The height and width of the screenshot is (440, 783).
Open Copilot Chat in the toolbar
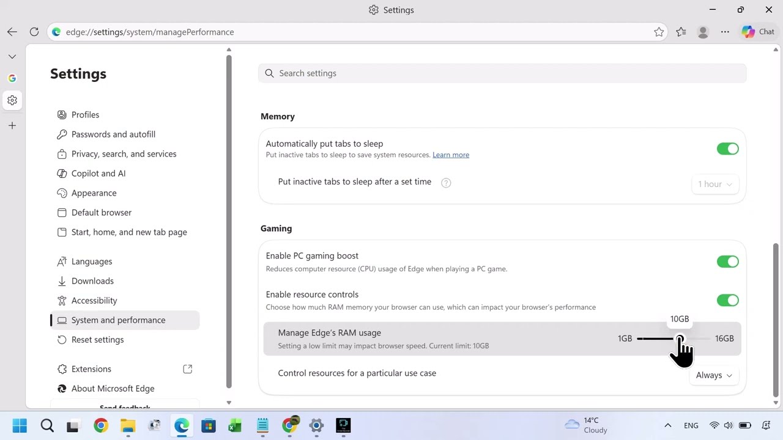click(x=758, y=32)
